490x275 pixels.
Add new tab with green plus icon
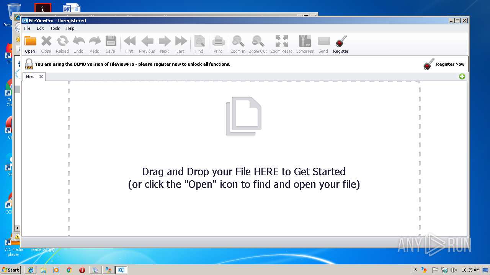click(462, 76)
